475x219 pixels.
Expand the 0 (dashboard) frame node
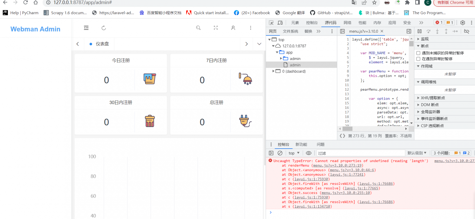(x=273, y=71)
